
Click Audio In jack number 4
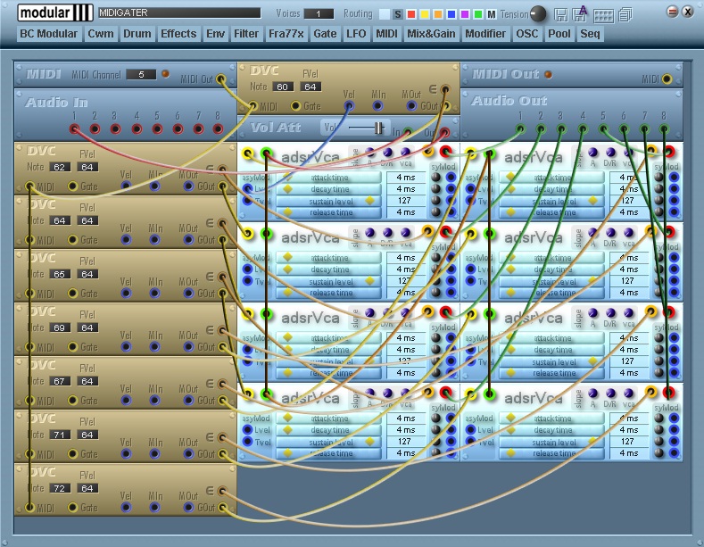137,129
